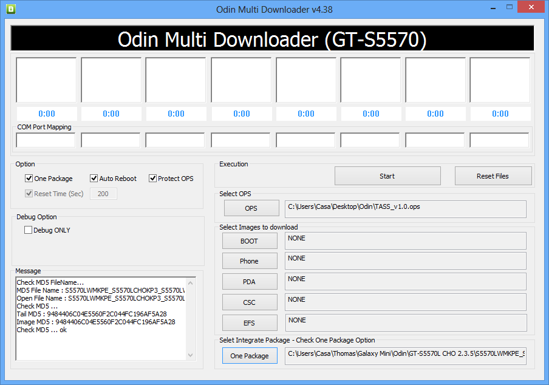
Task: Click the 'Image MD5' log line
Action: point(96,322)
